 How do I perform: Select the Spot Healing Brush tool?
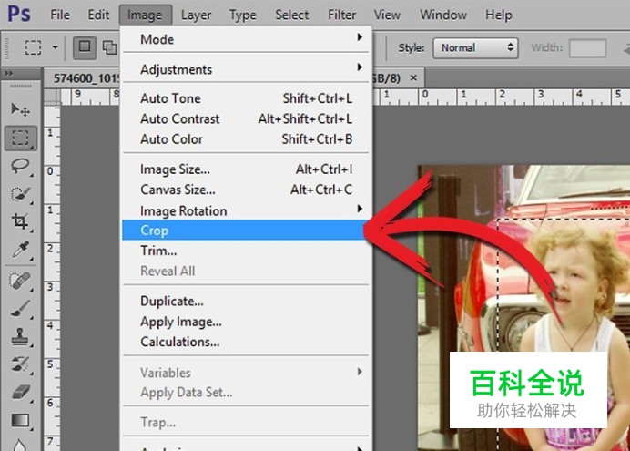tap(20, 281)
